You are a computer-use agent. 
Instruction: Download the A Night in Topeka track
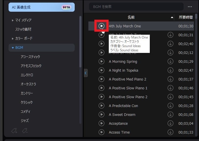click(x=170, y=70)
